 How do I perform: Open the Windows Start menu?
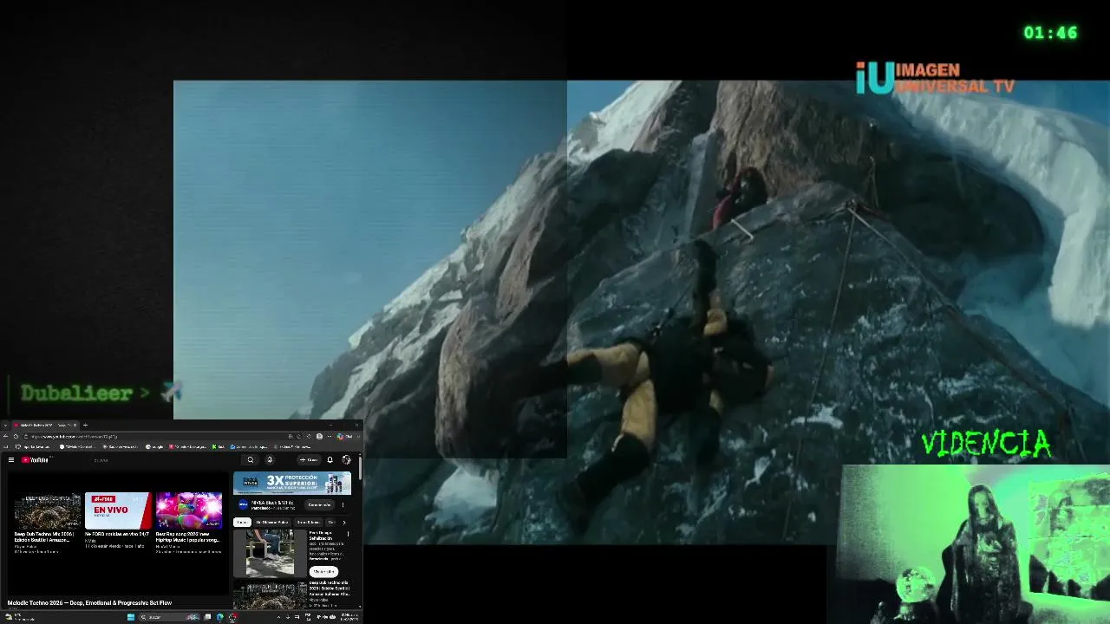point(131,617)
